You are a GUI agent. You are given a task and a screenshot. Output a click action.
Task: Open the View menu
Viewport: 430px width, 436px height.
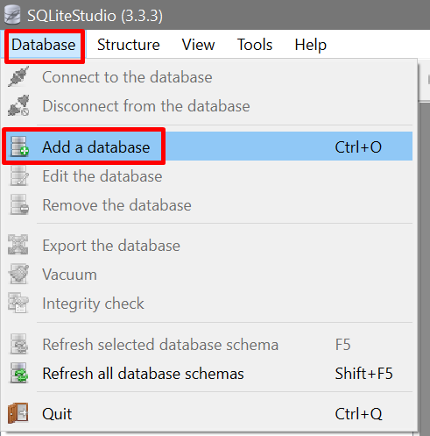(198, 45)
